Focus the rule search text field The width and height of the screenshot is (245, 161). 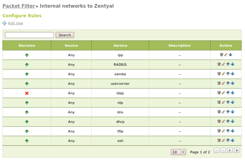click(x=29, y=35)
